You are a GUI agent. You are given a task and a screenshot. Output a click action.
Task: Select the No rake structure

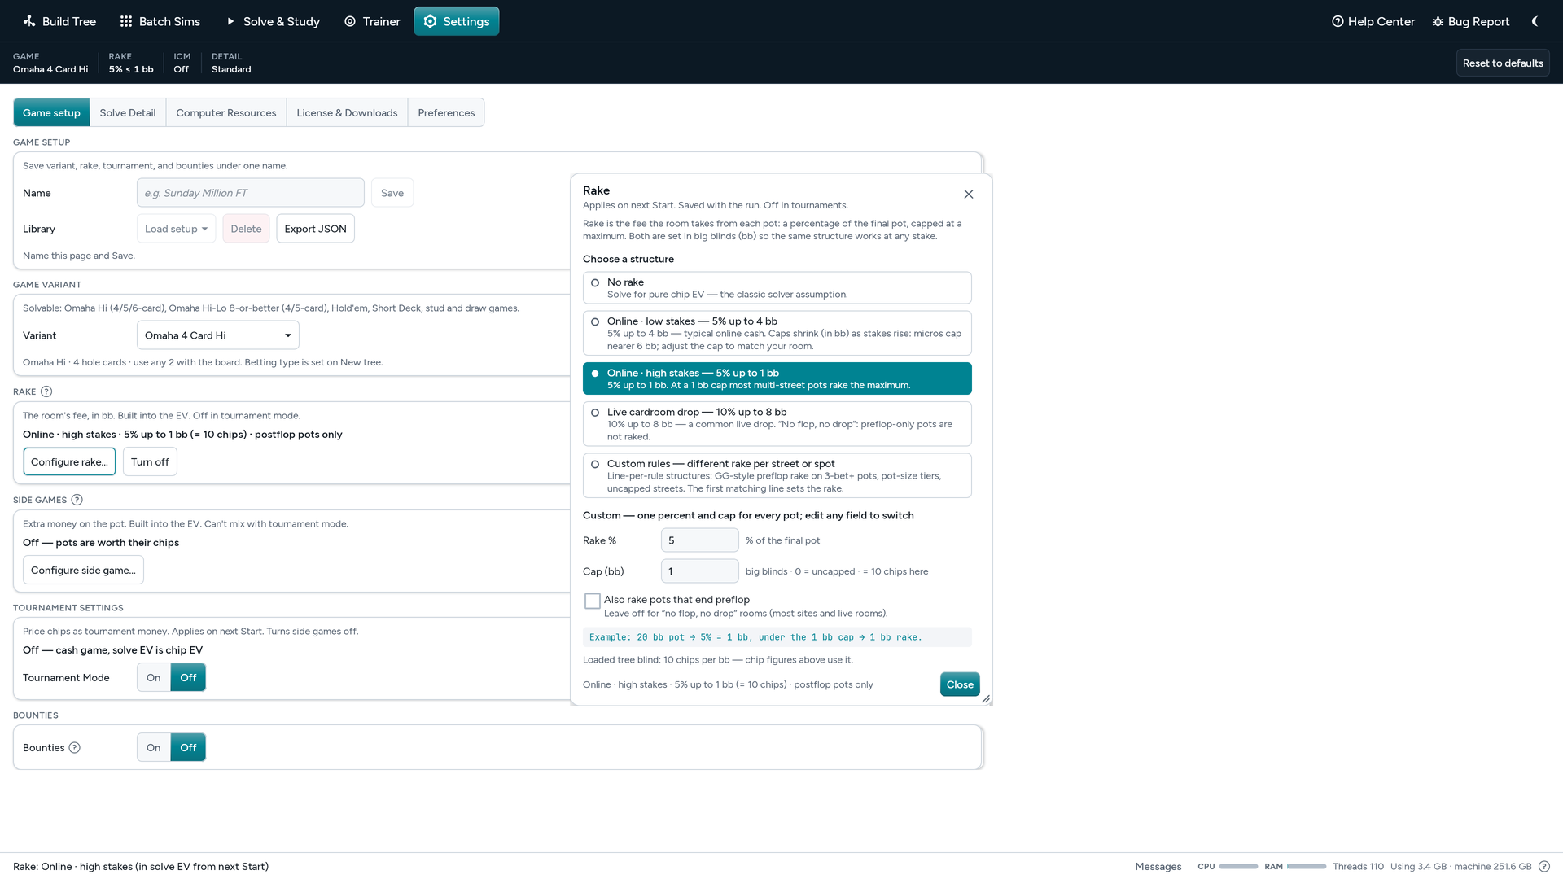click(x=777, y=288)
